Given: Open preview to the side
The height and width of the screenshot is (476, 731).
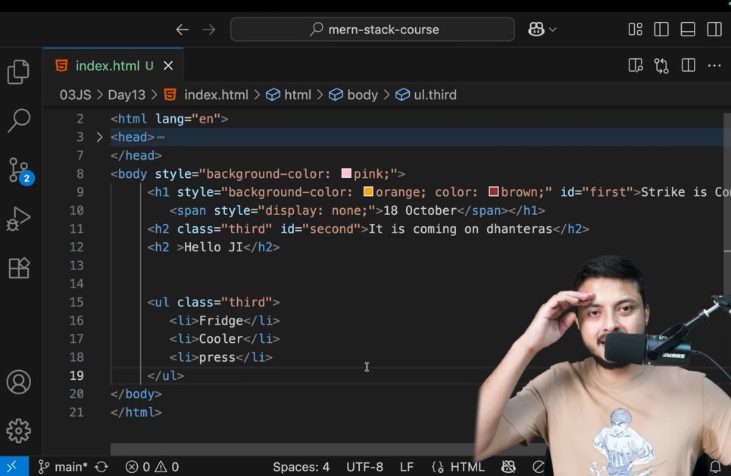Looking at the screenshot, I should (x=636, y=66).
